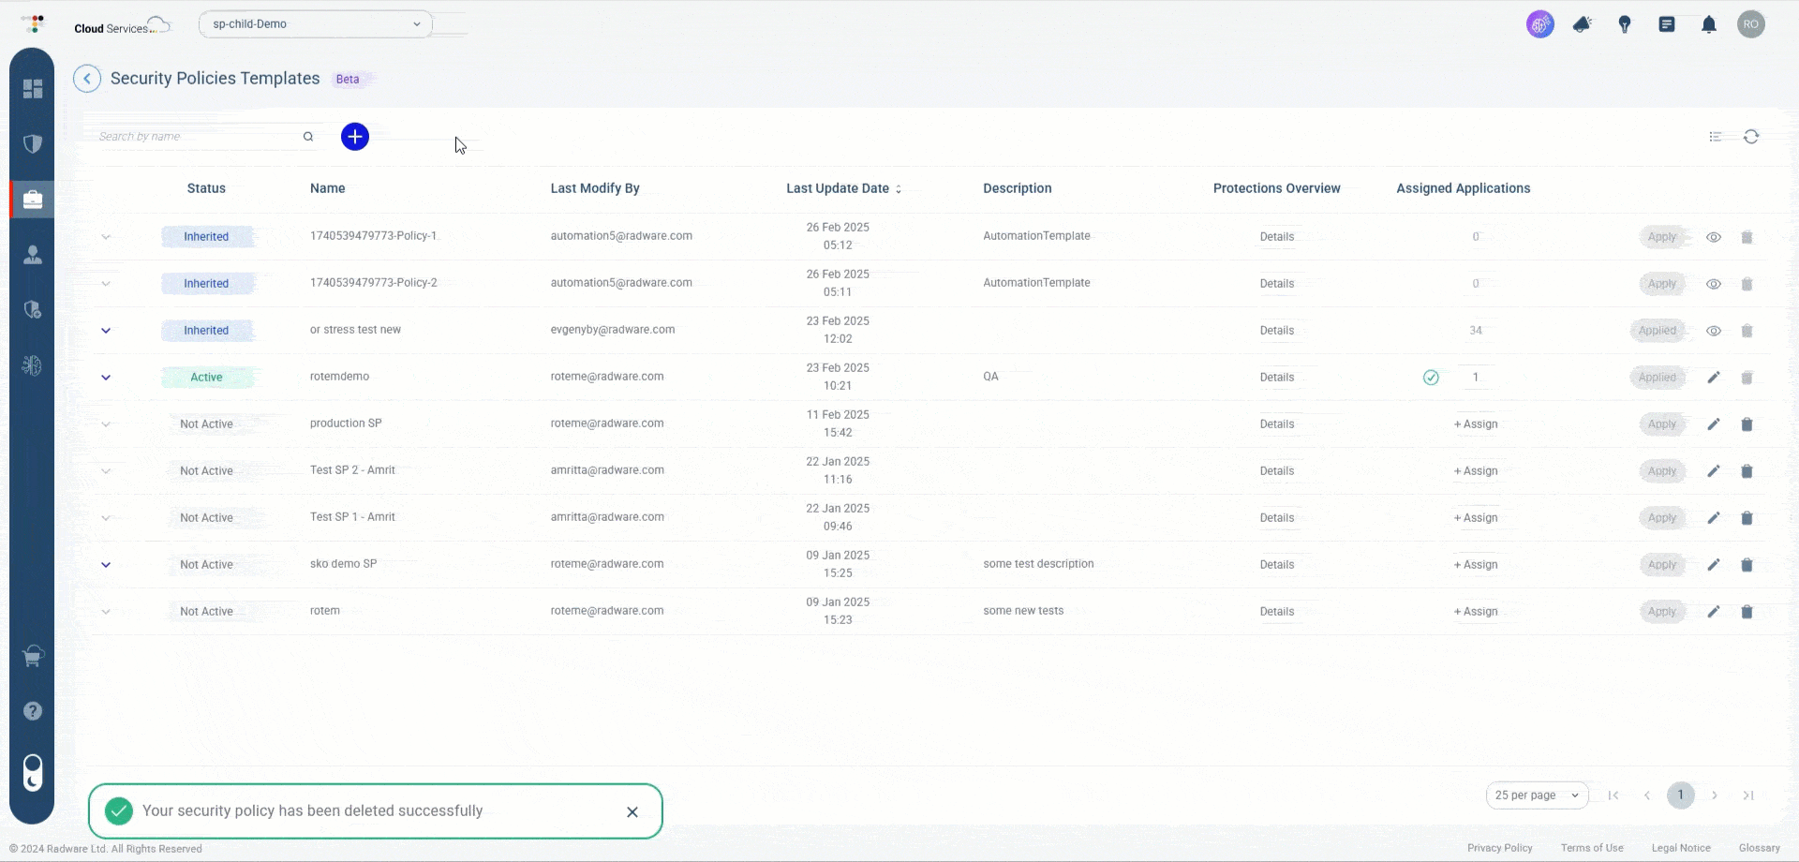
Task: Refresh the templates table with the refresh icon
Action: coord(1752,137)
